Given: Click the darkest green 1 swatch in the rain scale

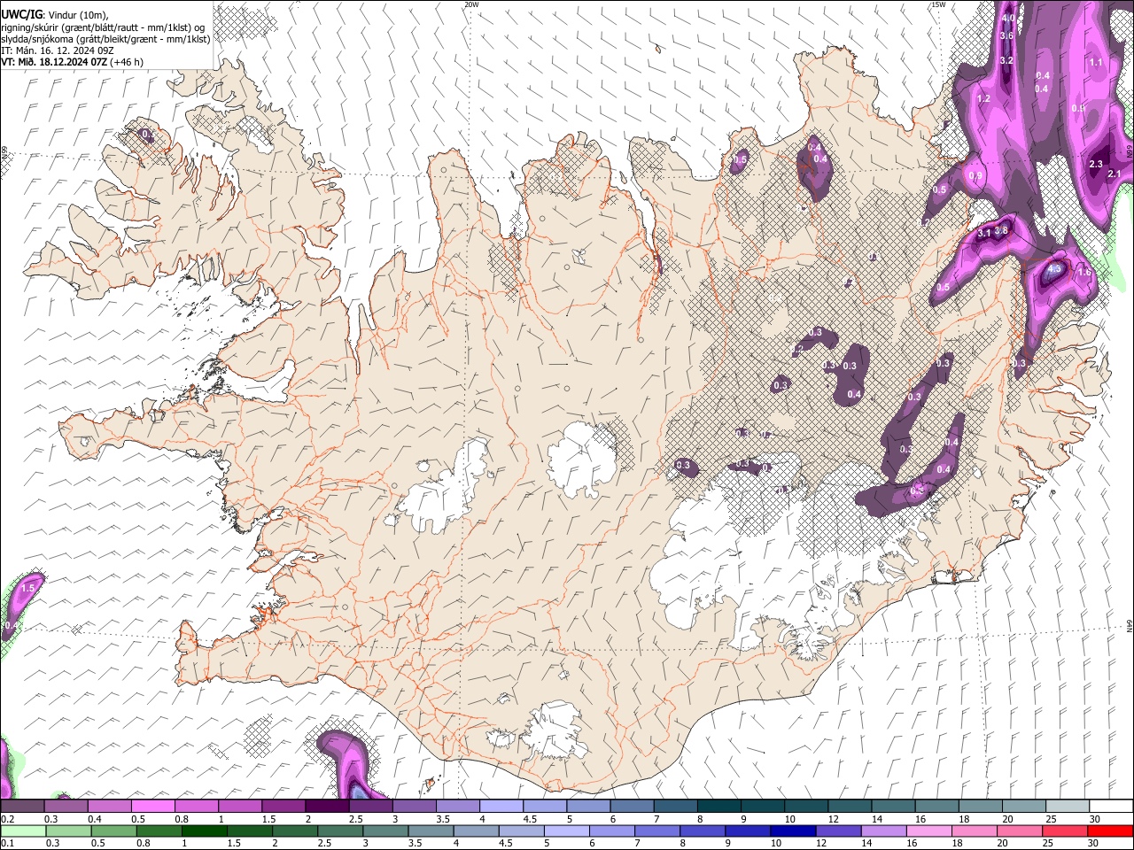Looking at the screenshot, I should [204, 831].
